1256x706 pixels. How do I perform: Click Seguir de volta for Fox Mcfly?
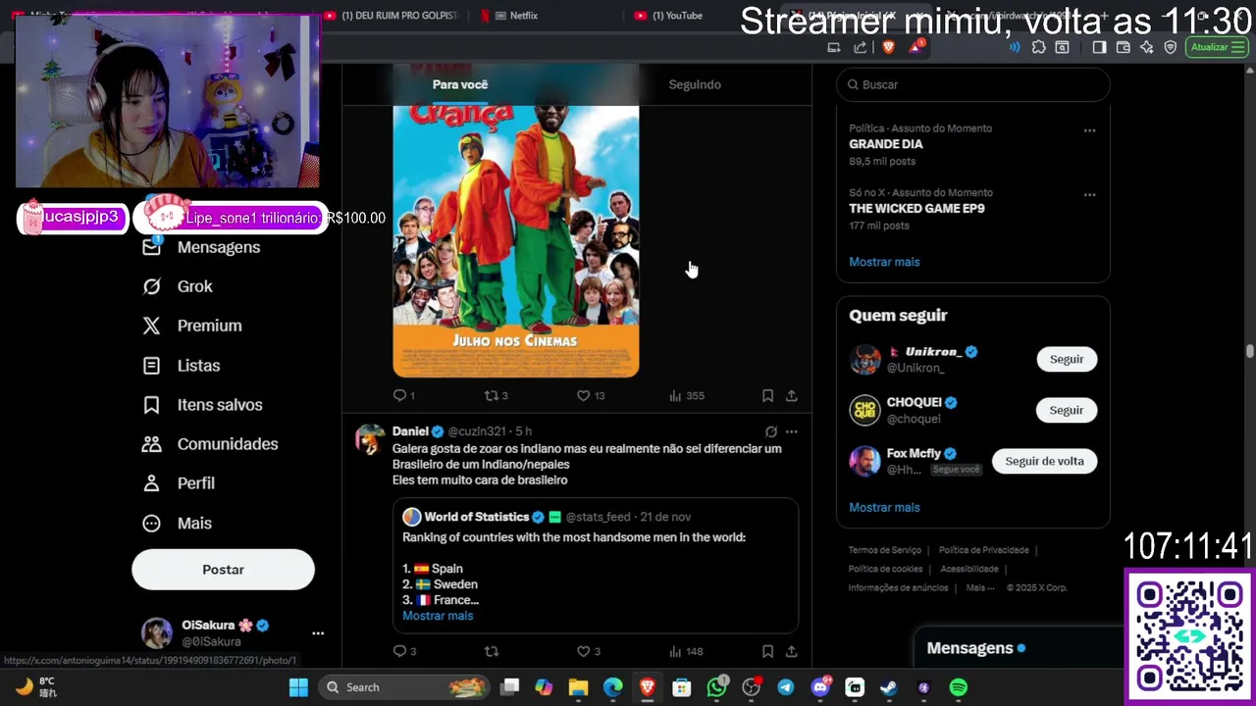pyautogui.click(x=1044, y=461)
